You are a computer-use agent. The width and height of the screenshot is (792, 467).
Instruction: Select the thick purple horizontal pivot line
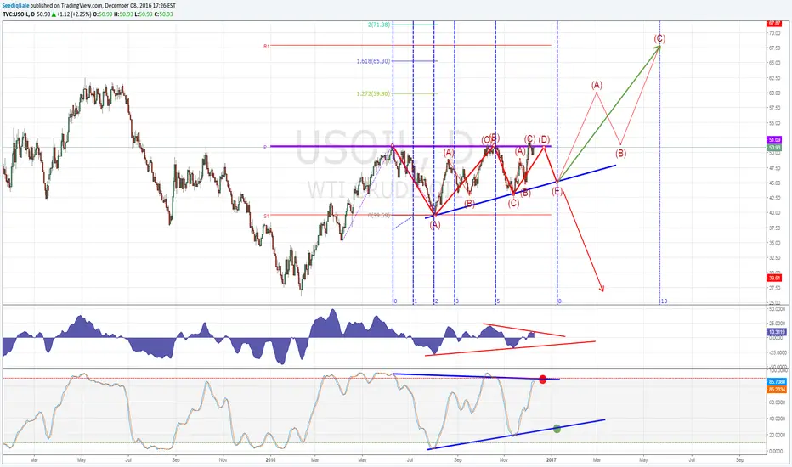click(410, 146)
